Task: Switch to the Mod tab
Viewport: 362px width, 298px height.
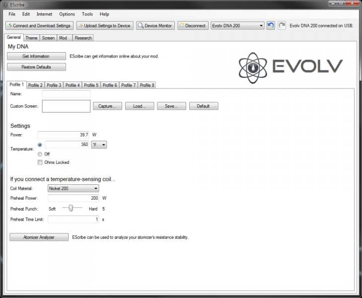Action: click(65, 38)
